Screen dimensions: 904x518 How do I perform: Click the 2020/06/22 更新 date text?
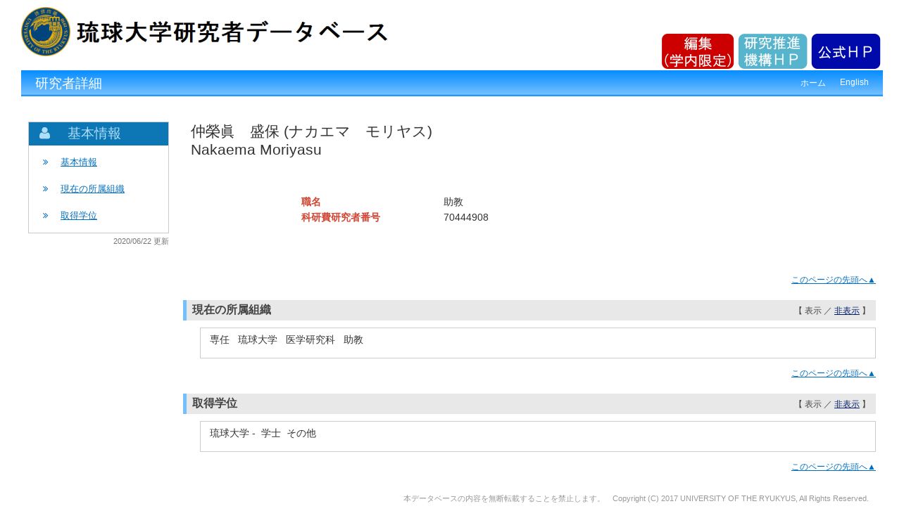point(141,241)
